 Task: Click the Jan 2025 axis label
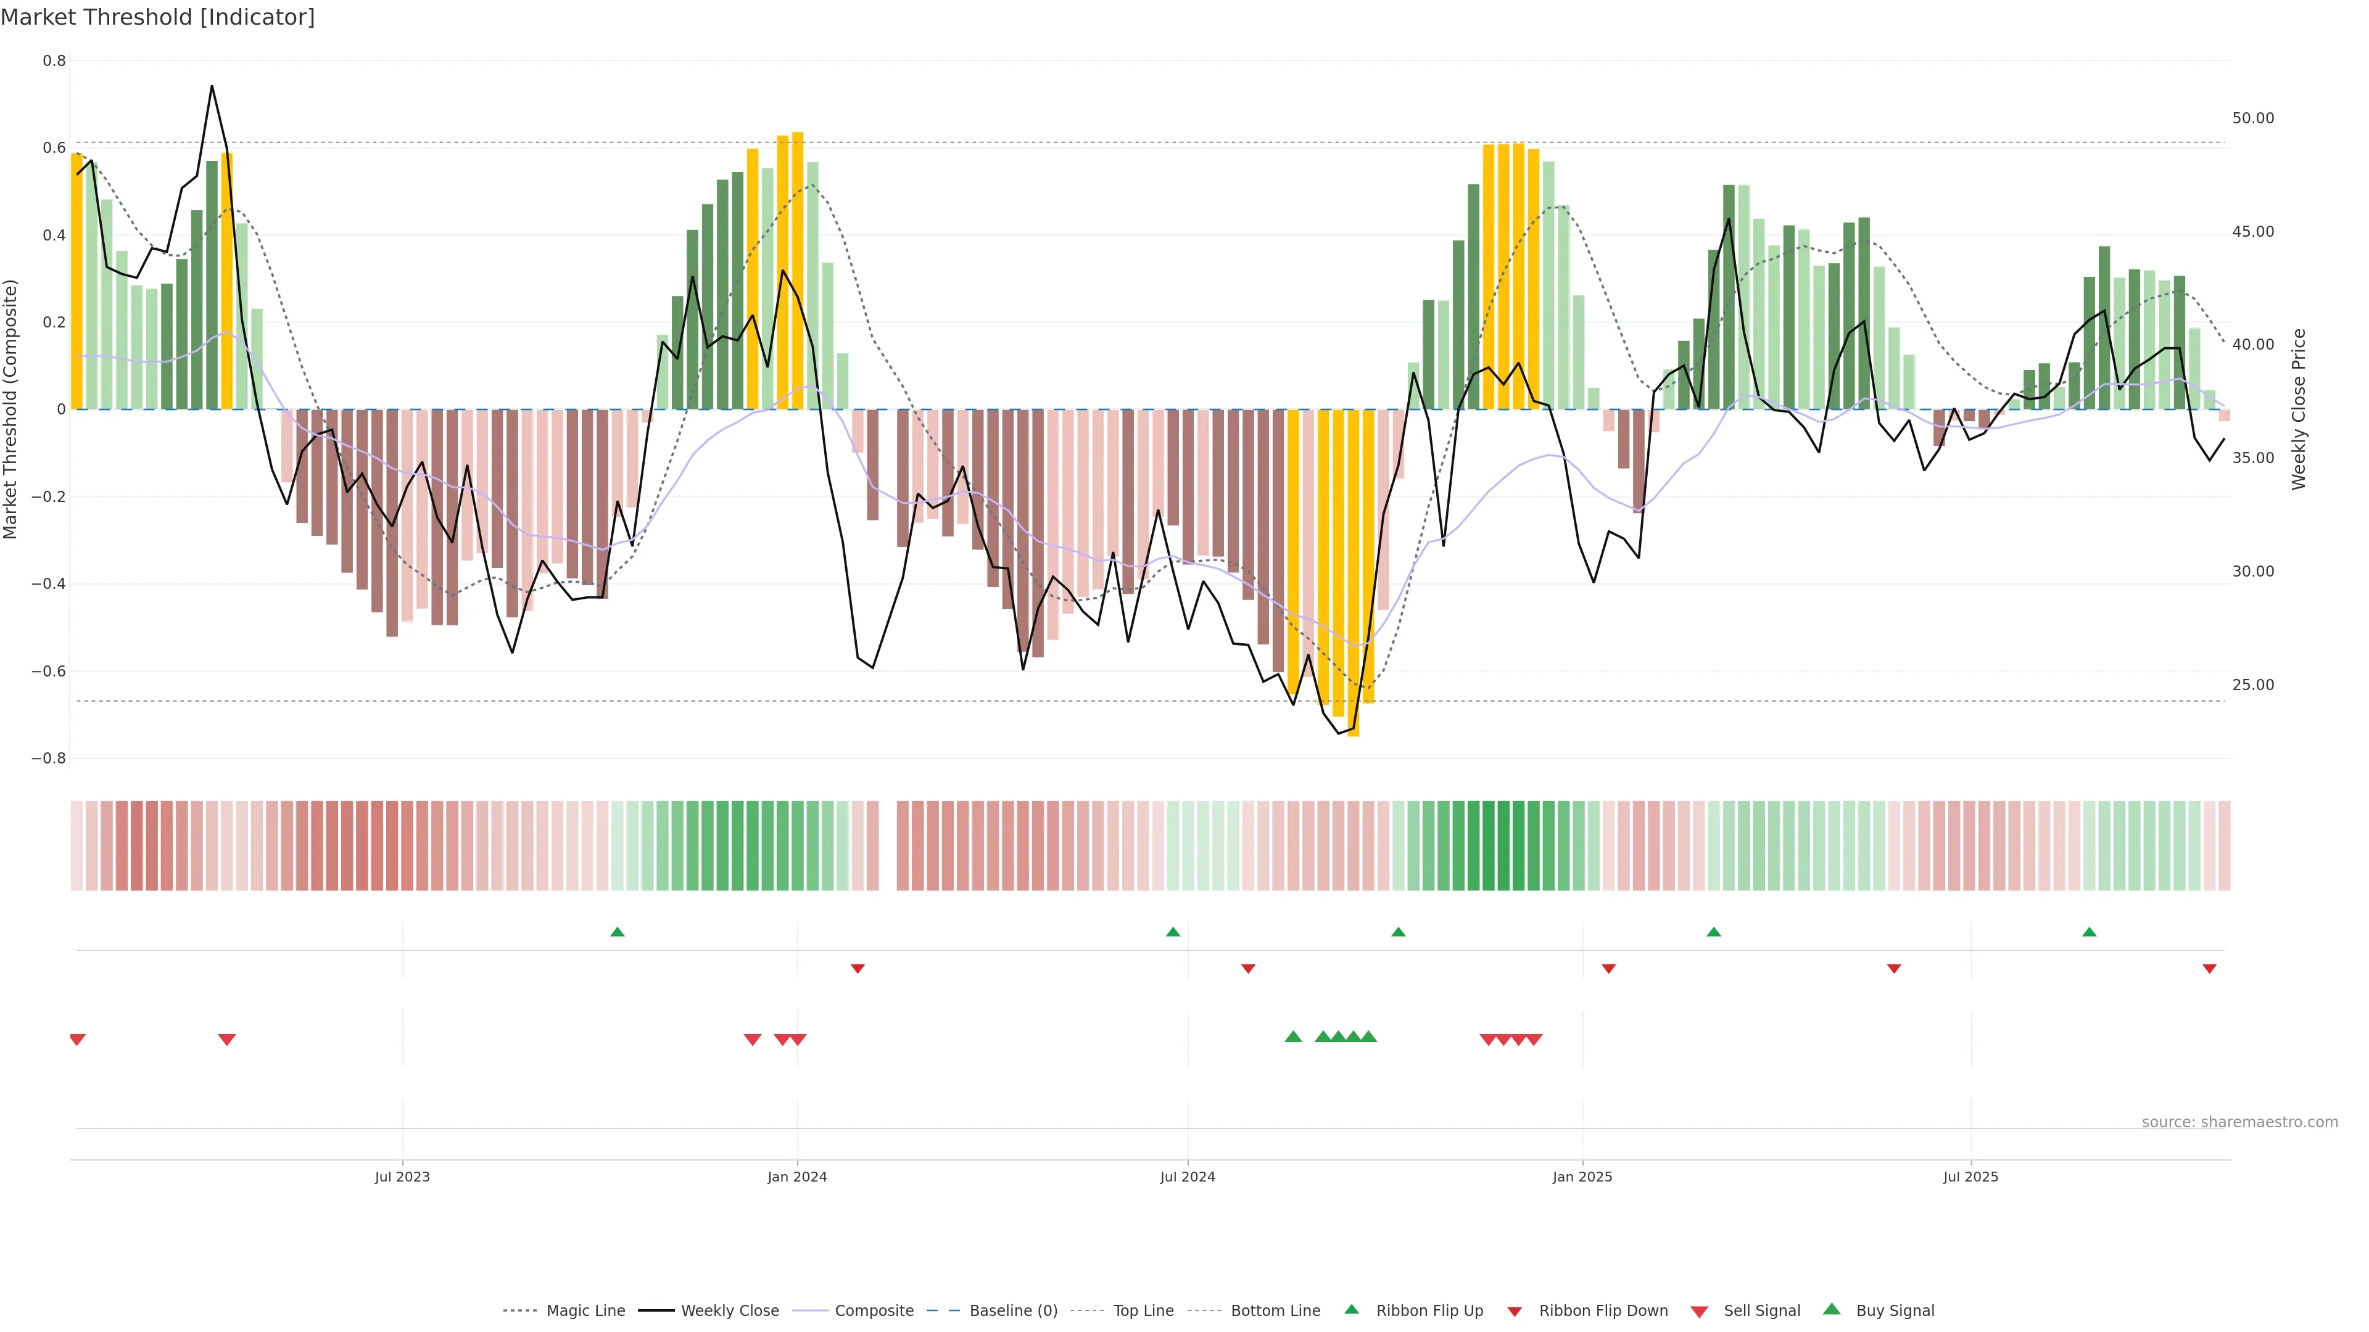1582,1177
